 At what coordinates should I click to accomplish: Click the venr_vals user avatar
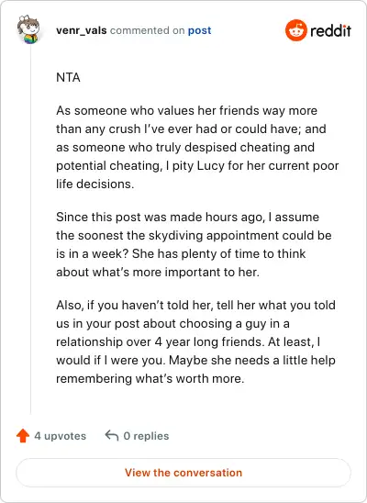(28, 29)
